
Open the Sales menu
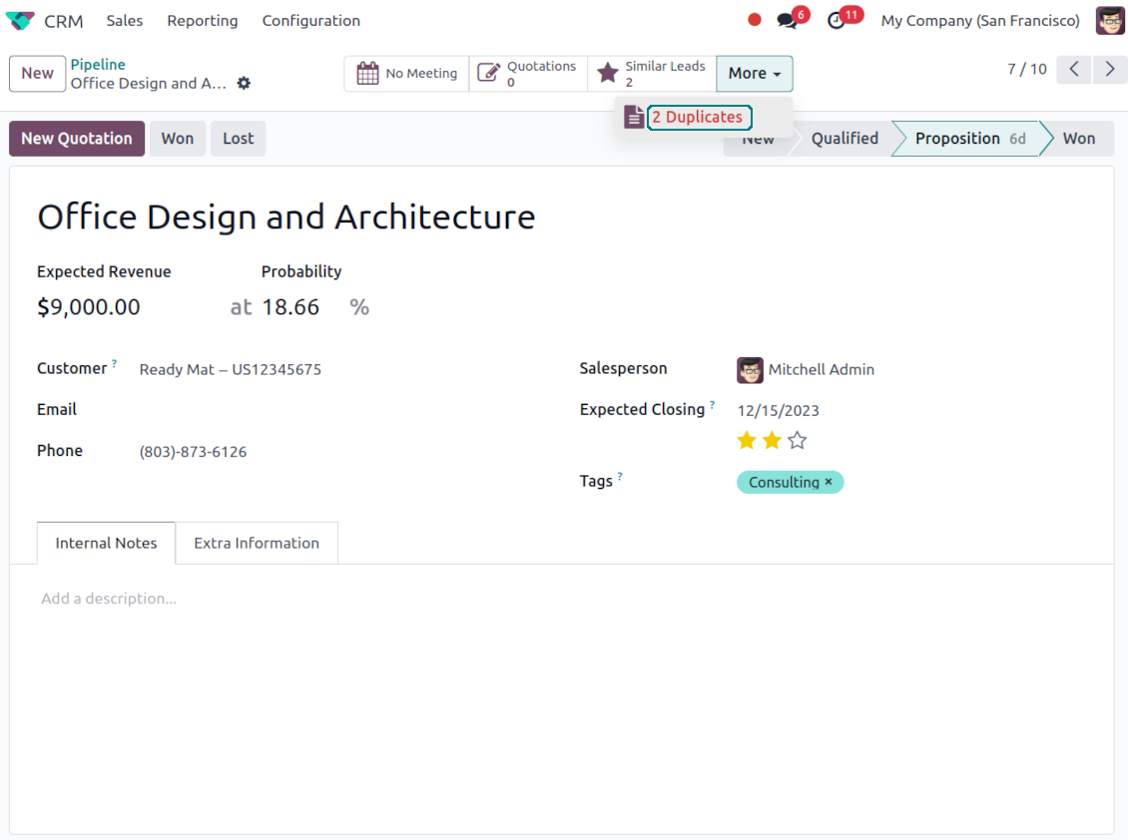click(x=125, y=21)
